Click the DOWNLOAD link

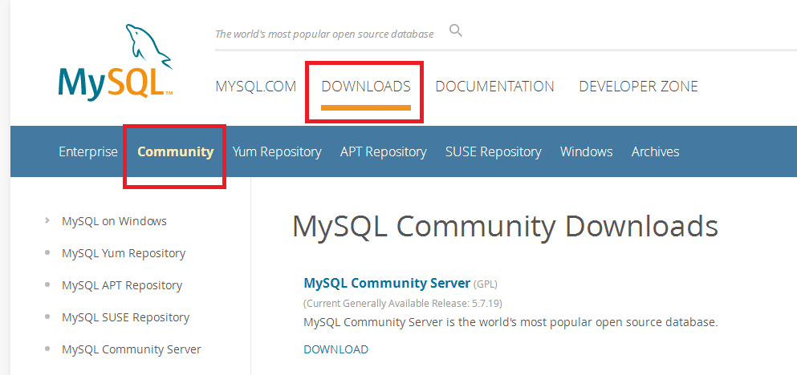pos(336,349)
